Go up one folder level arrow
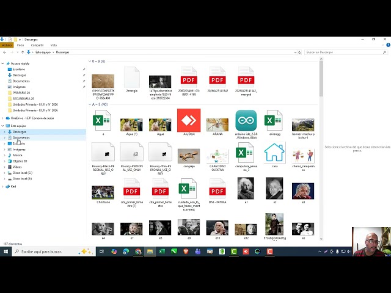The height and width of the screenshot is (293, 391). pos(23,52)
